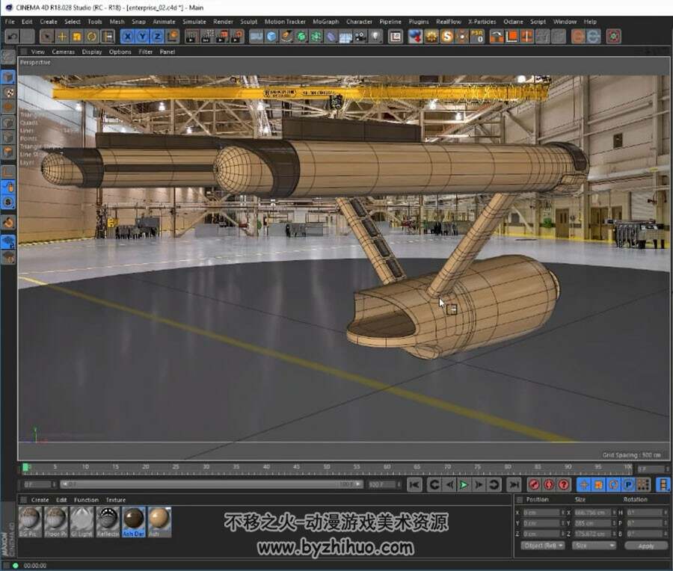Add a Light object

click(375, 37)
